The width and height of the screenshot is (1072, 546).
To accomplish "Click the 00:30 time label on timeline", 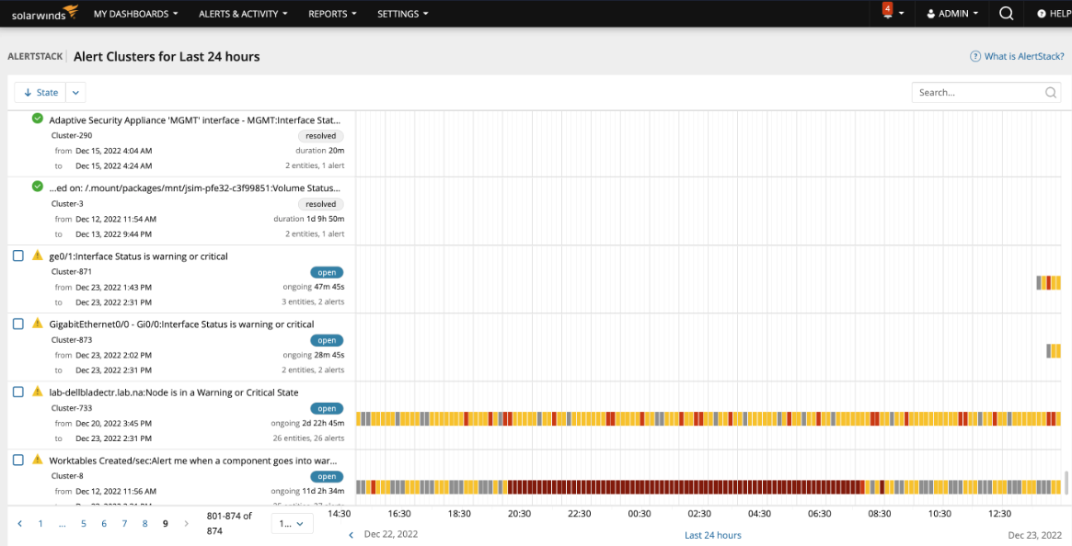I will pos(640,513).
